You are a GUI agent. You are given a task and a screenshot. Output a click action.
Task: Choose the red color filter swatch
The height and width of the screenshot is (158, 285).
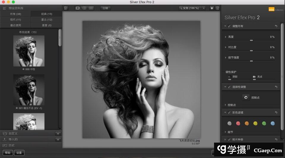pos(238,123)
